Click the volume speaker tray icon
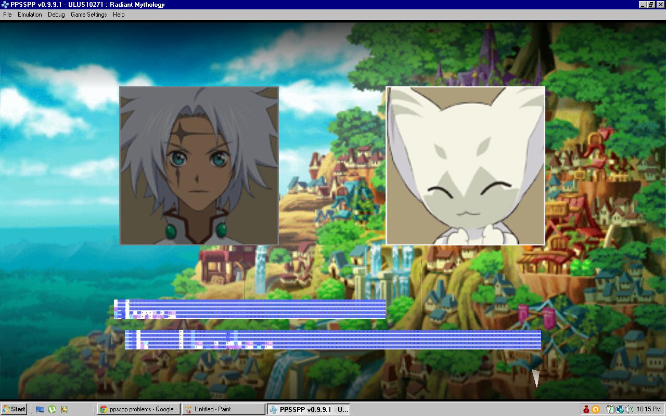 point(629,409)
